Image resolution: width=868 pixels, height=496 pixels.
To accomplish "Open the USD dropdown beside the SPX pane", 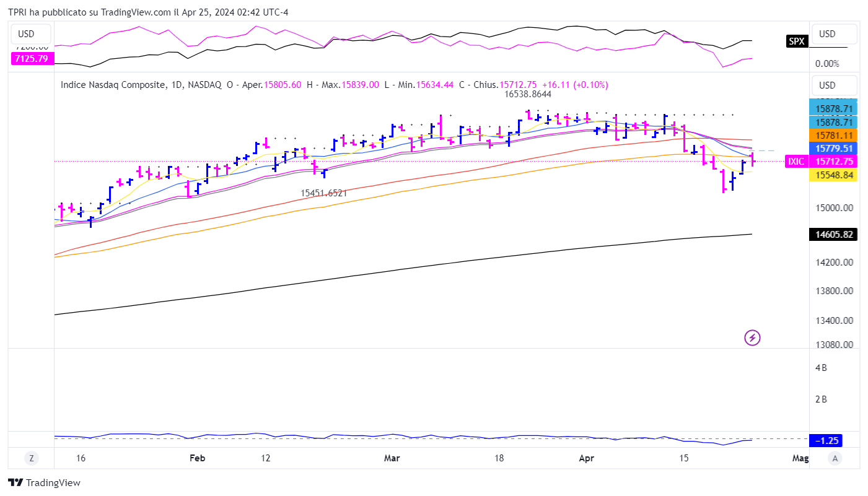I will click(834, 34).
